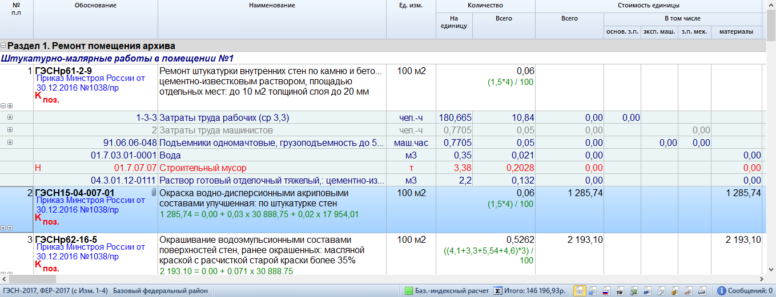Click the Наименование column header

(x=272, y=5)
